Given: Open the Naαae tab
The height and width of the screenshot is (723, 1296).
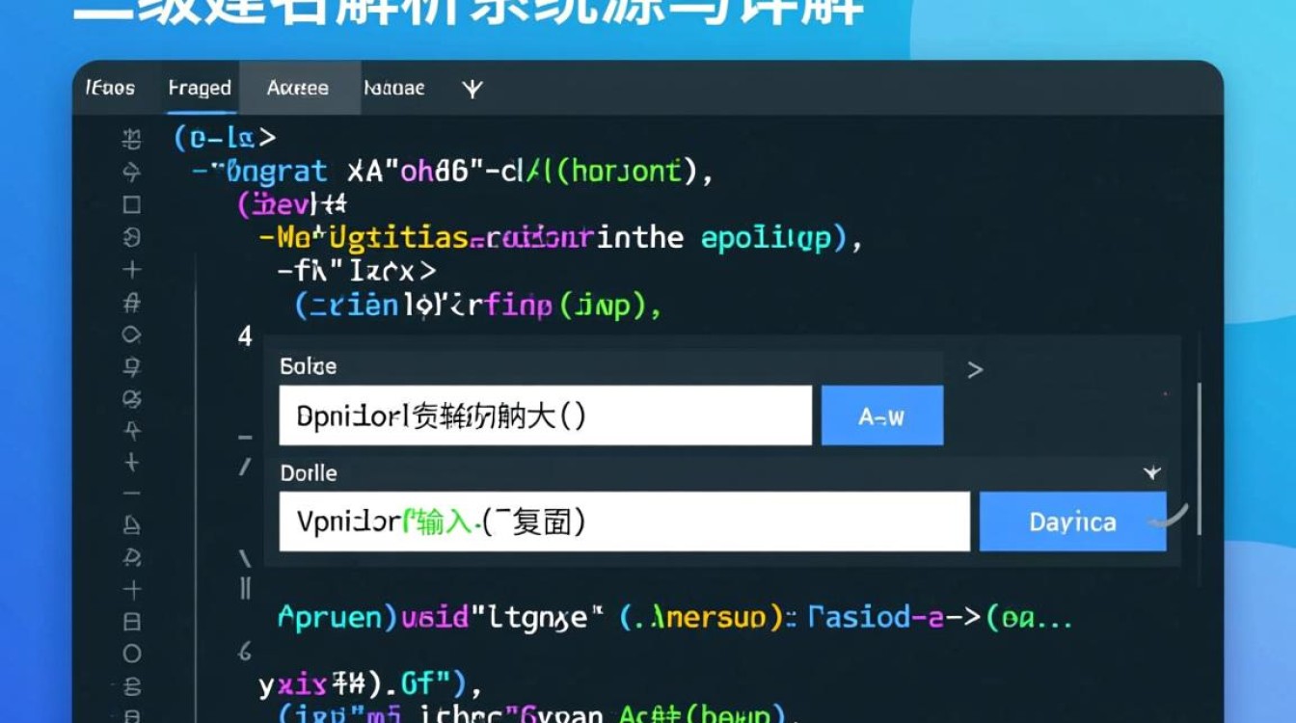Looking at the screenshot, I should pos(393,89).
